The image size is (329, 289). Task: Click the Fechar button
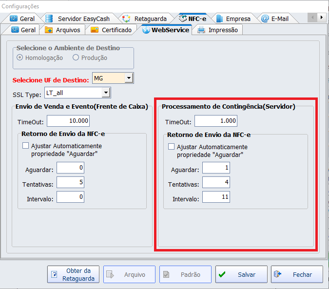click(297, 274)
